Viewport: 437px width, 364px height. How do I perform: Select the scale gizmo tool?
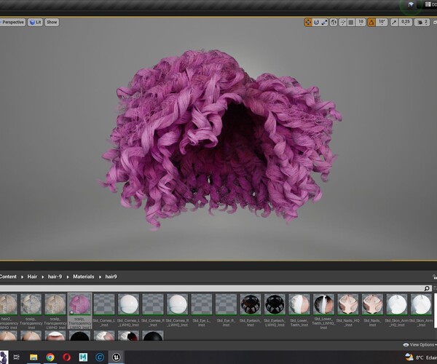tap(324, 23)
